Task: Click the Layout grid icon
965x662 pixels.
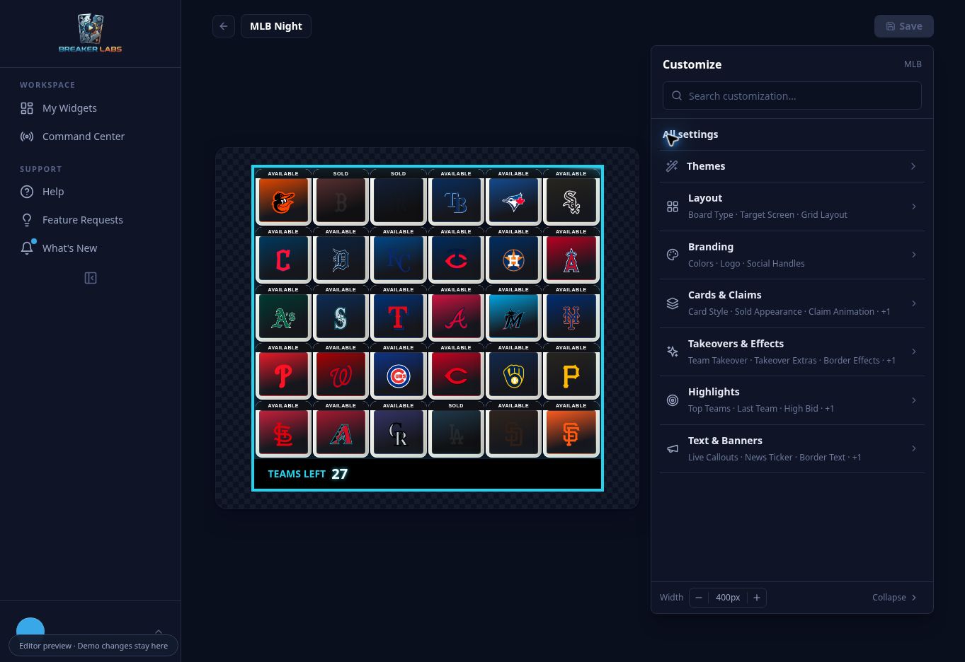Action: click(673, 207)
